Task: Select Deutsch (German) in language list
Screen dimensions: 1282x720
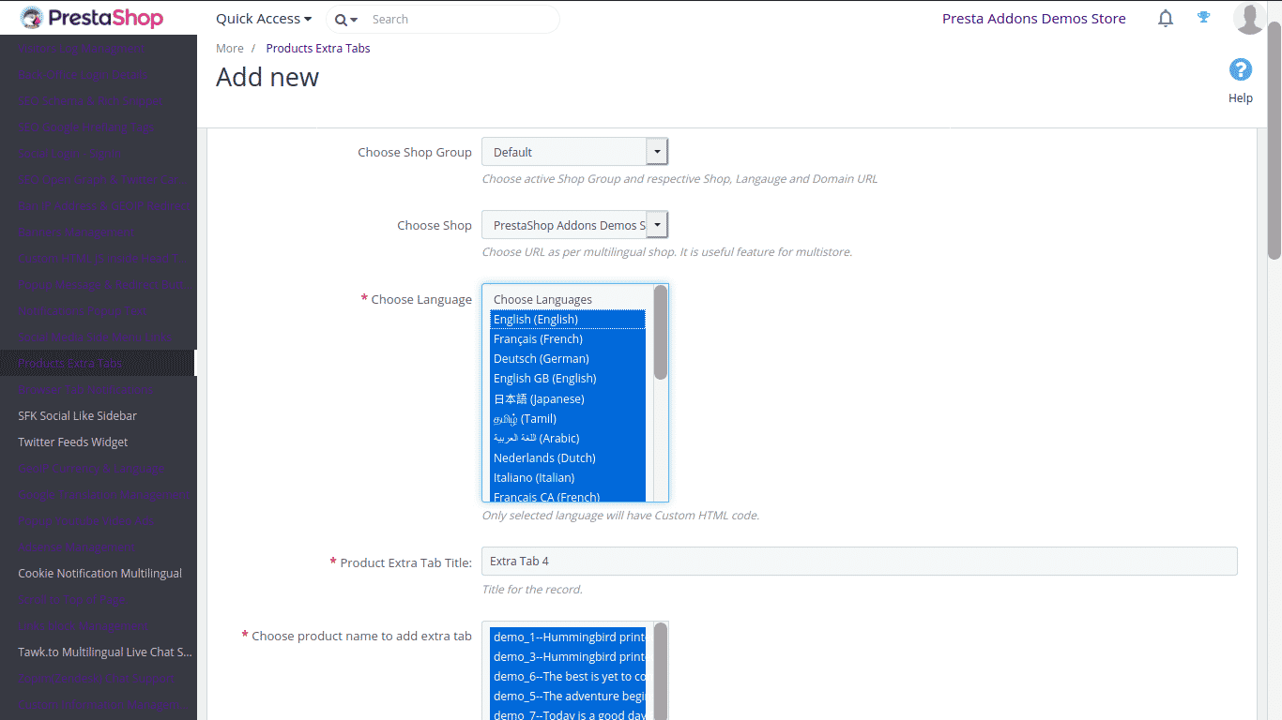Action: tap(542, 359)
